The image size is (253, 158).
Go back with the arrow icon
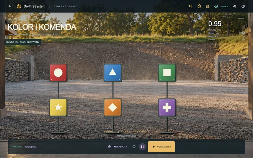10,6
